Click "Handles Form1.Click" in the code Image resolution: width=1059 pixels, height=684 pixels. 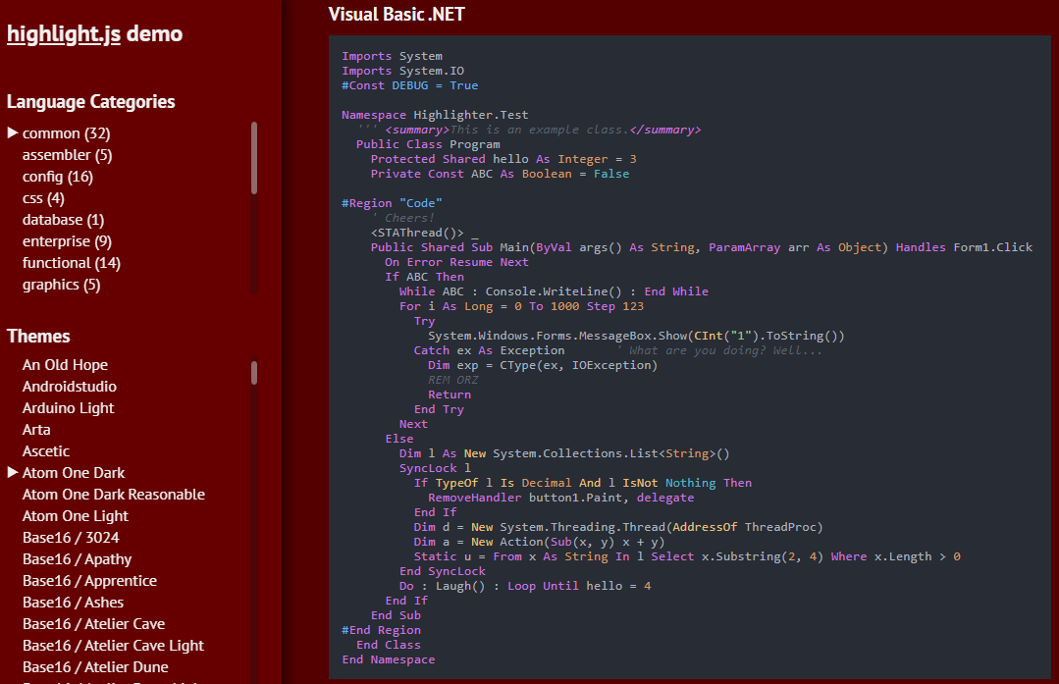pos(964,248)
